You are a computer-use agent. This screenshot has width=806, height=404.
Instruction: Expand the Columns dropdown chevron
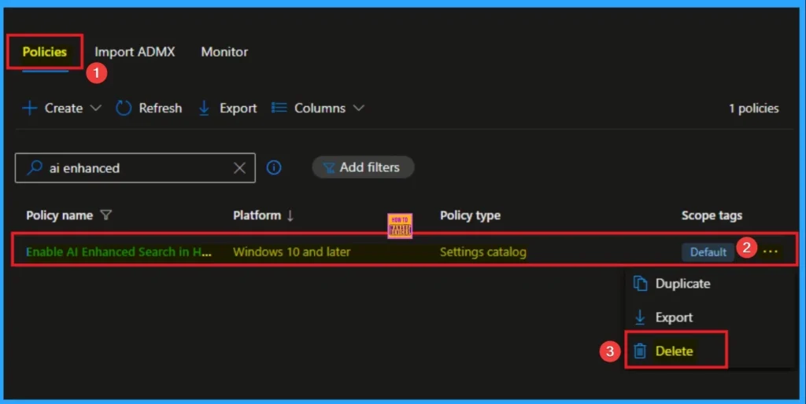click(x=359, y=108)
